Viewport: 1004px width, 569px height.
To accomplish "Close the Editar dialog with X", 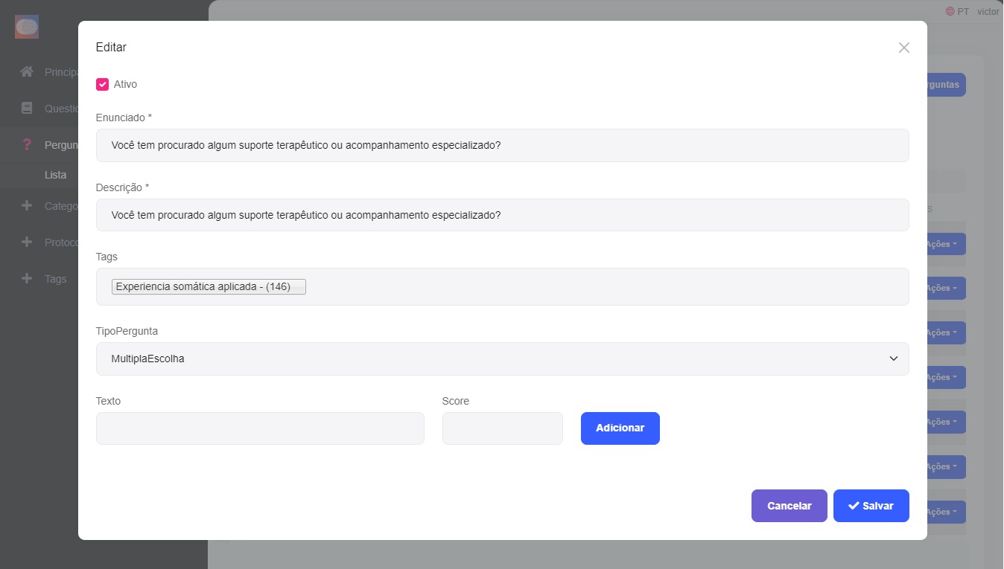I will coord(903,48).
